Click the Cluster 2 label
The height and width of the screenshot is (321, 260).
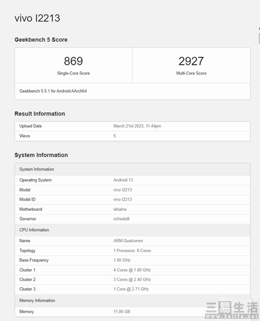(x=27, y=279)
